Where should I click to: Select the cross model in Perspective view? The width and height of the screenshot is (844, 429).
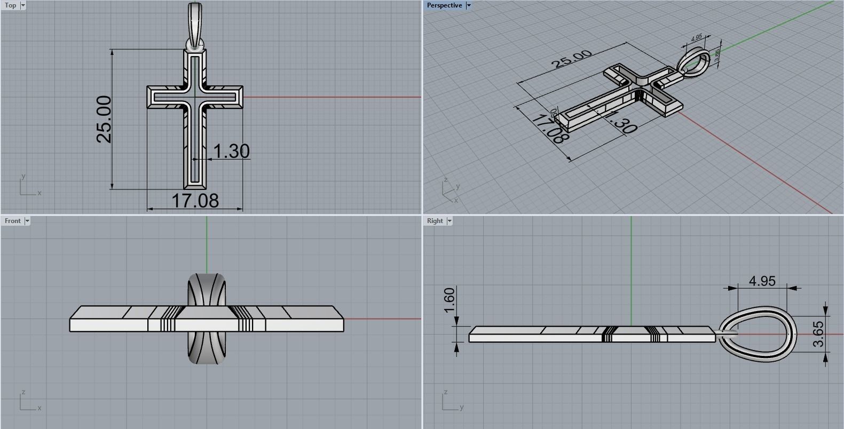tap(619, 98)
